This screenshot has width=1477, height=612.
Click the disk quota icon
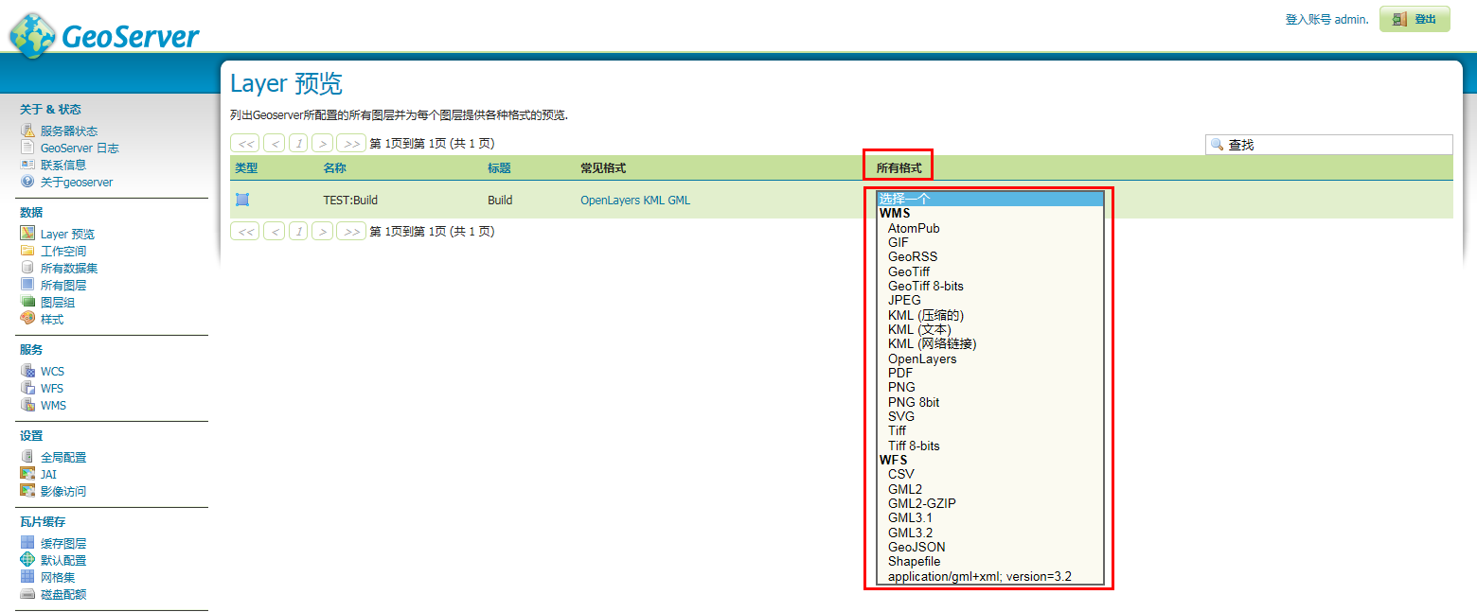point(27,594)
